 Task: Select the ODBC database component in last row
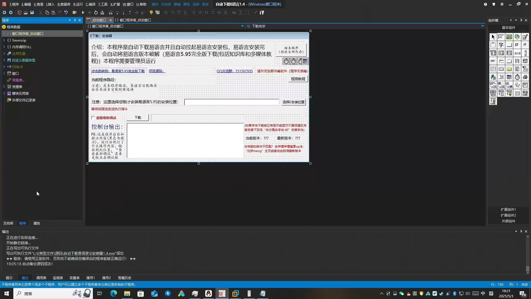point(493,101)
